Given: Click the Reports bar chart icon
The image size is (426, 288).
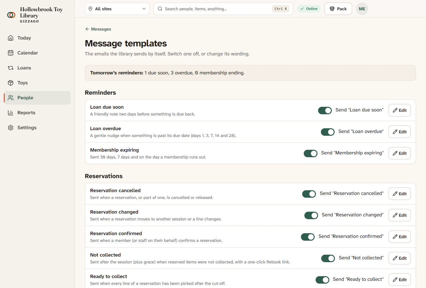Looking at the screenshot, I should tap(11, 113).
